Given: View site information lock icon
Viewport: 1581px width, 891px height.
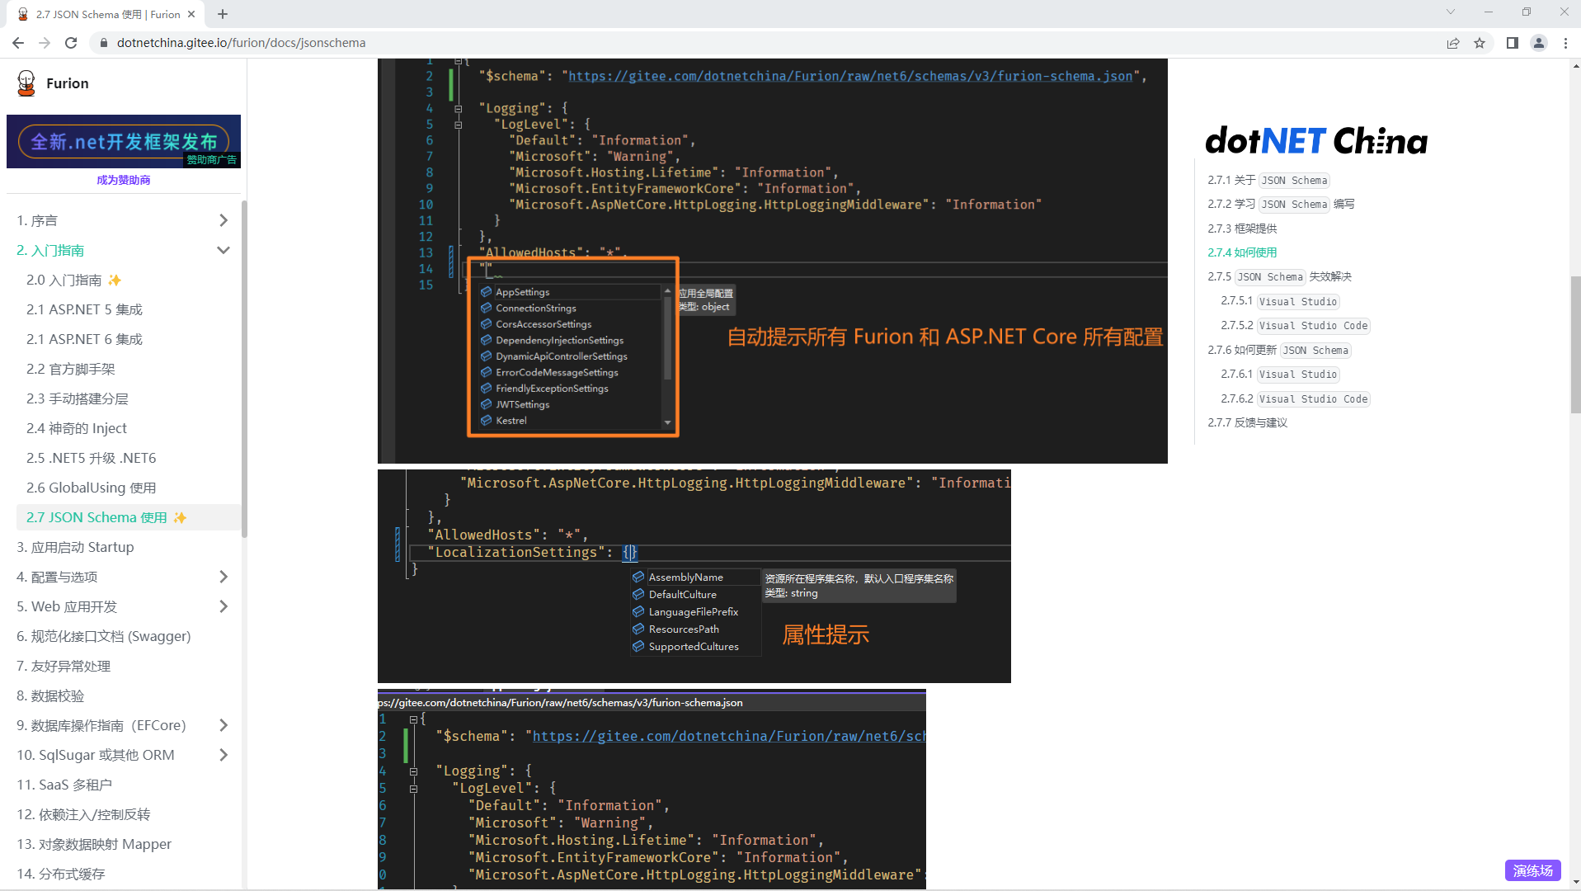Looking at the screenshot, I should tap(104, 43).
